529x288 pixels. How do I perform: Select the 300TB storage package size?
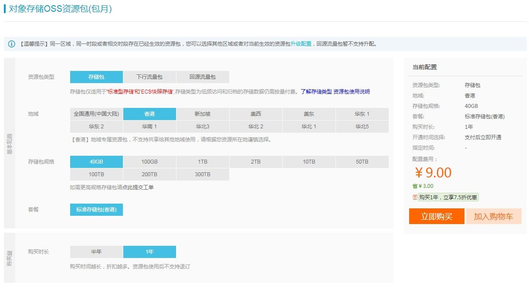click(203, 174)
